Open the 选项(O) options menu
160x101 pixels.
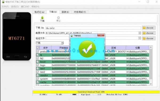click(x=15, y=7)
